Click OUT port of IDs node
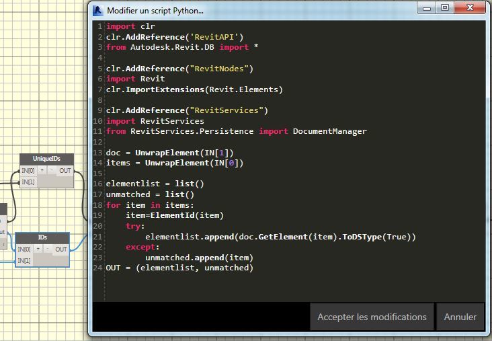 [61, 249]
